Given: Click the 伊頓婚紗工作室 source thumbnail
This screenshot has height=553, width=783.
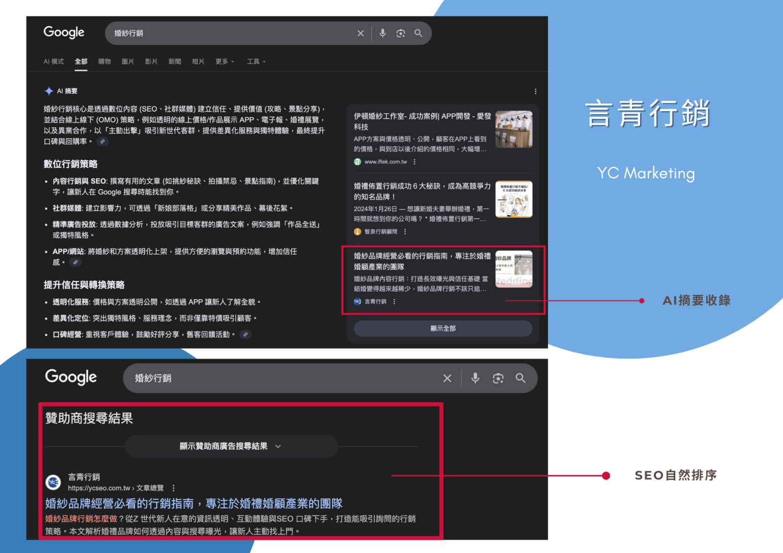Looking at the screenshot, I should point(513,129).
